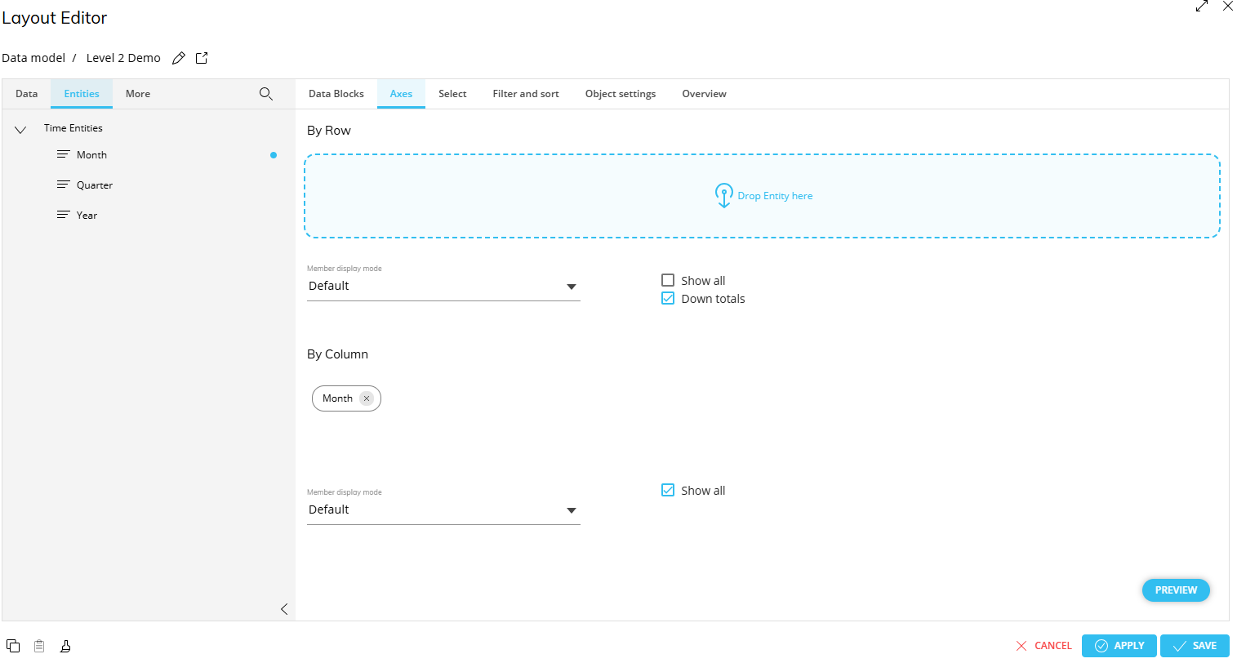This screenshot has height=663, width=1237.
Task: Toggle By Column Show all checkbox
Action: click(x=668, y=490)
